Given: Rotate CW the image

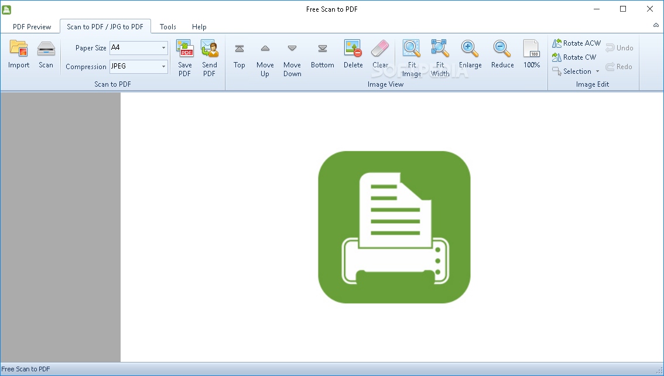Looking at the screenshot, I should 574,57.
